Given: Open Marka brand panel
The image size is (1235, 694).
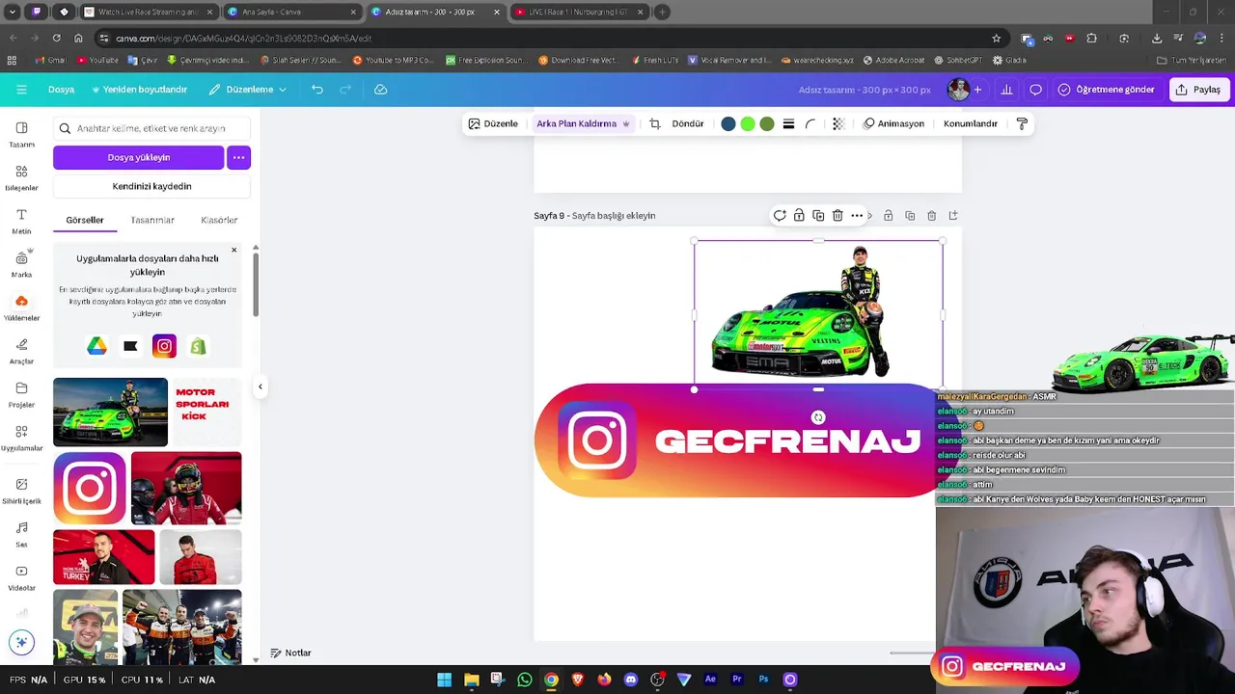Looking at the screenshot, I should click(21, 264).
